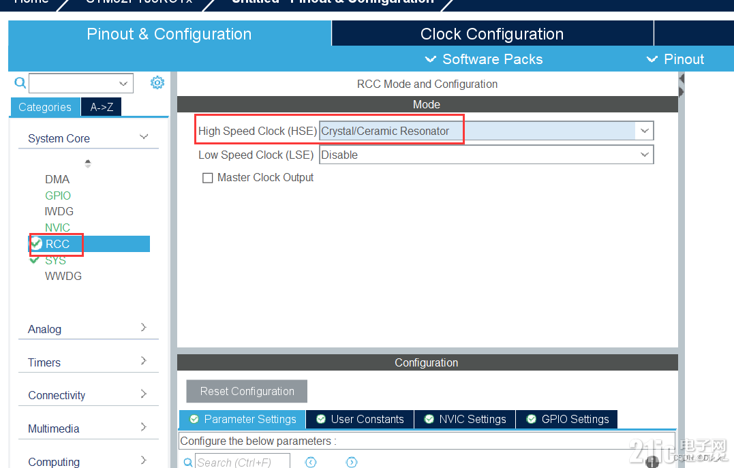
Task: Click the up-down arrow scroller above the DMA item
Action: (x=87, y=163)
